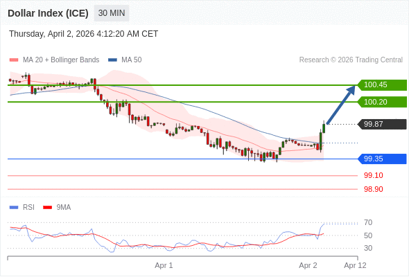Click the RSI 70 level label
This screenshot has height=277, width=409.
(368, 222)
